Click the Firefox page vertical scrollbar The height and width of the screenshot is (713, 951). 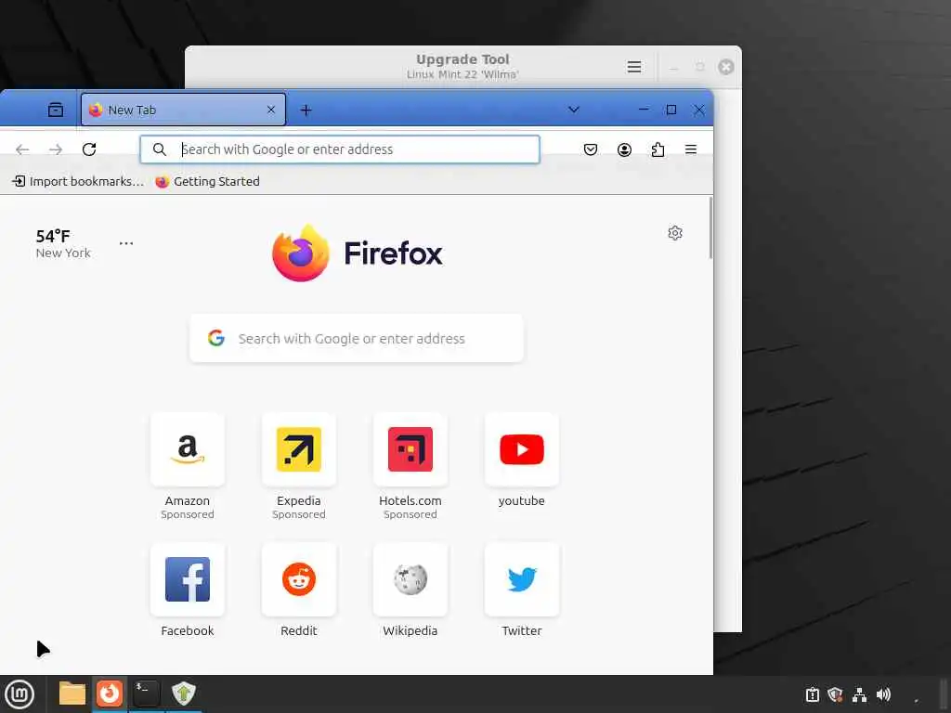(x=710, y=228)
